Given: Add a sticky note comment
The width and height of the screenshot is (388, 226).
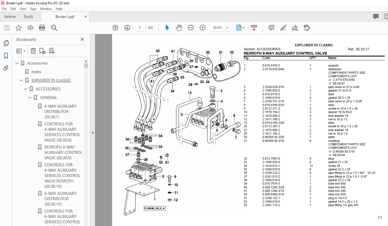Looking at the screenshot, I should tap(271, 28).
